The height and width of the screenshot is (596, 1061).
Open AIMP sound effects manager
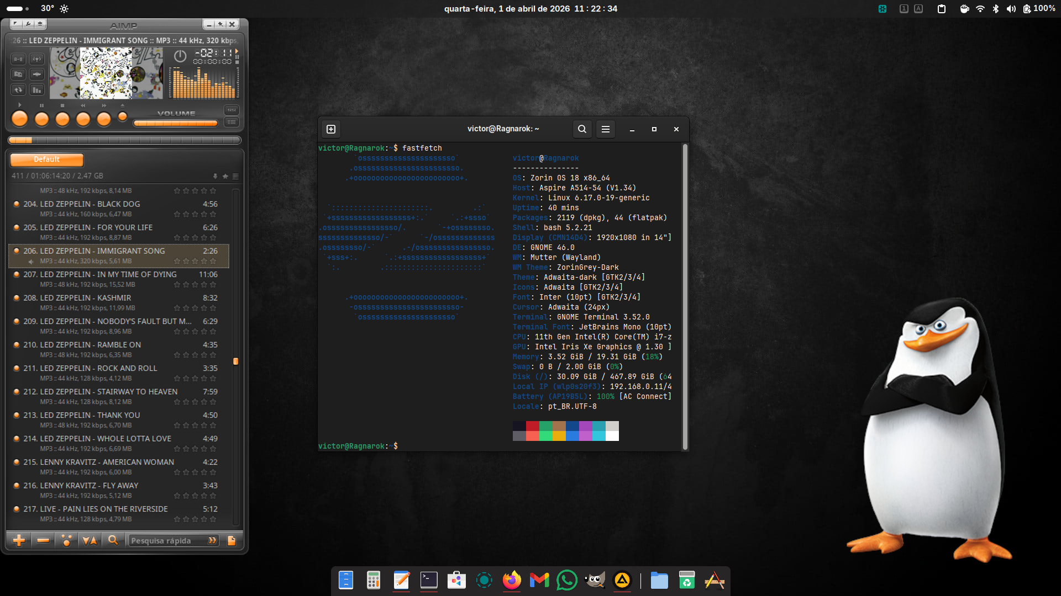tap(37, 74)
